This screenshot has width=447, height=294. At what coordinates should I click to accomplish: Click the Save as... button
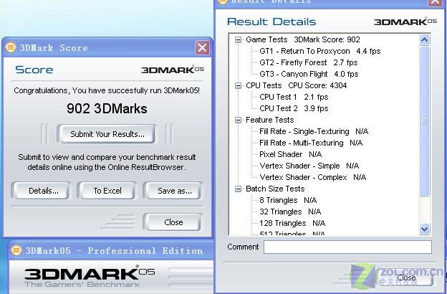pyautogui.click(x=173, y=191)
